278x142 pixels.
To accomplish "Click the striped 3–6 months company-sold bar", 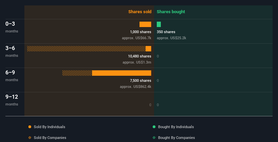I will pos(86,49).
